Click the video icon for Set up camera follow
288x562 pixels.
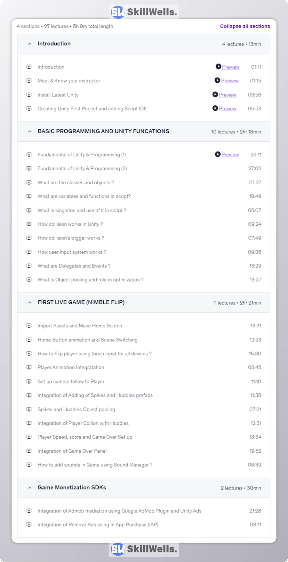pos(29,382)
